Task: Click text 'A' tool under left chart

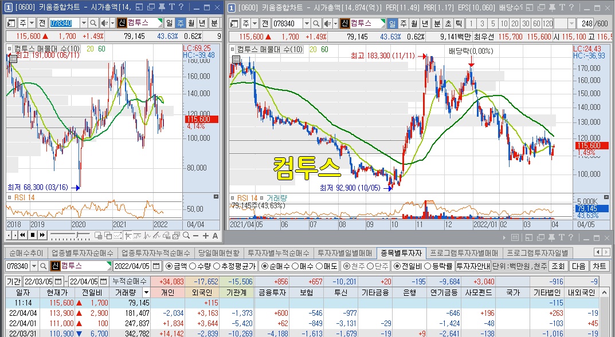Action: 215,236
